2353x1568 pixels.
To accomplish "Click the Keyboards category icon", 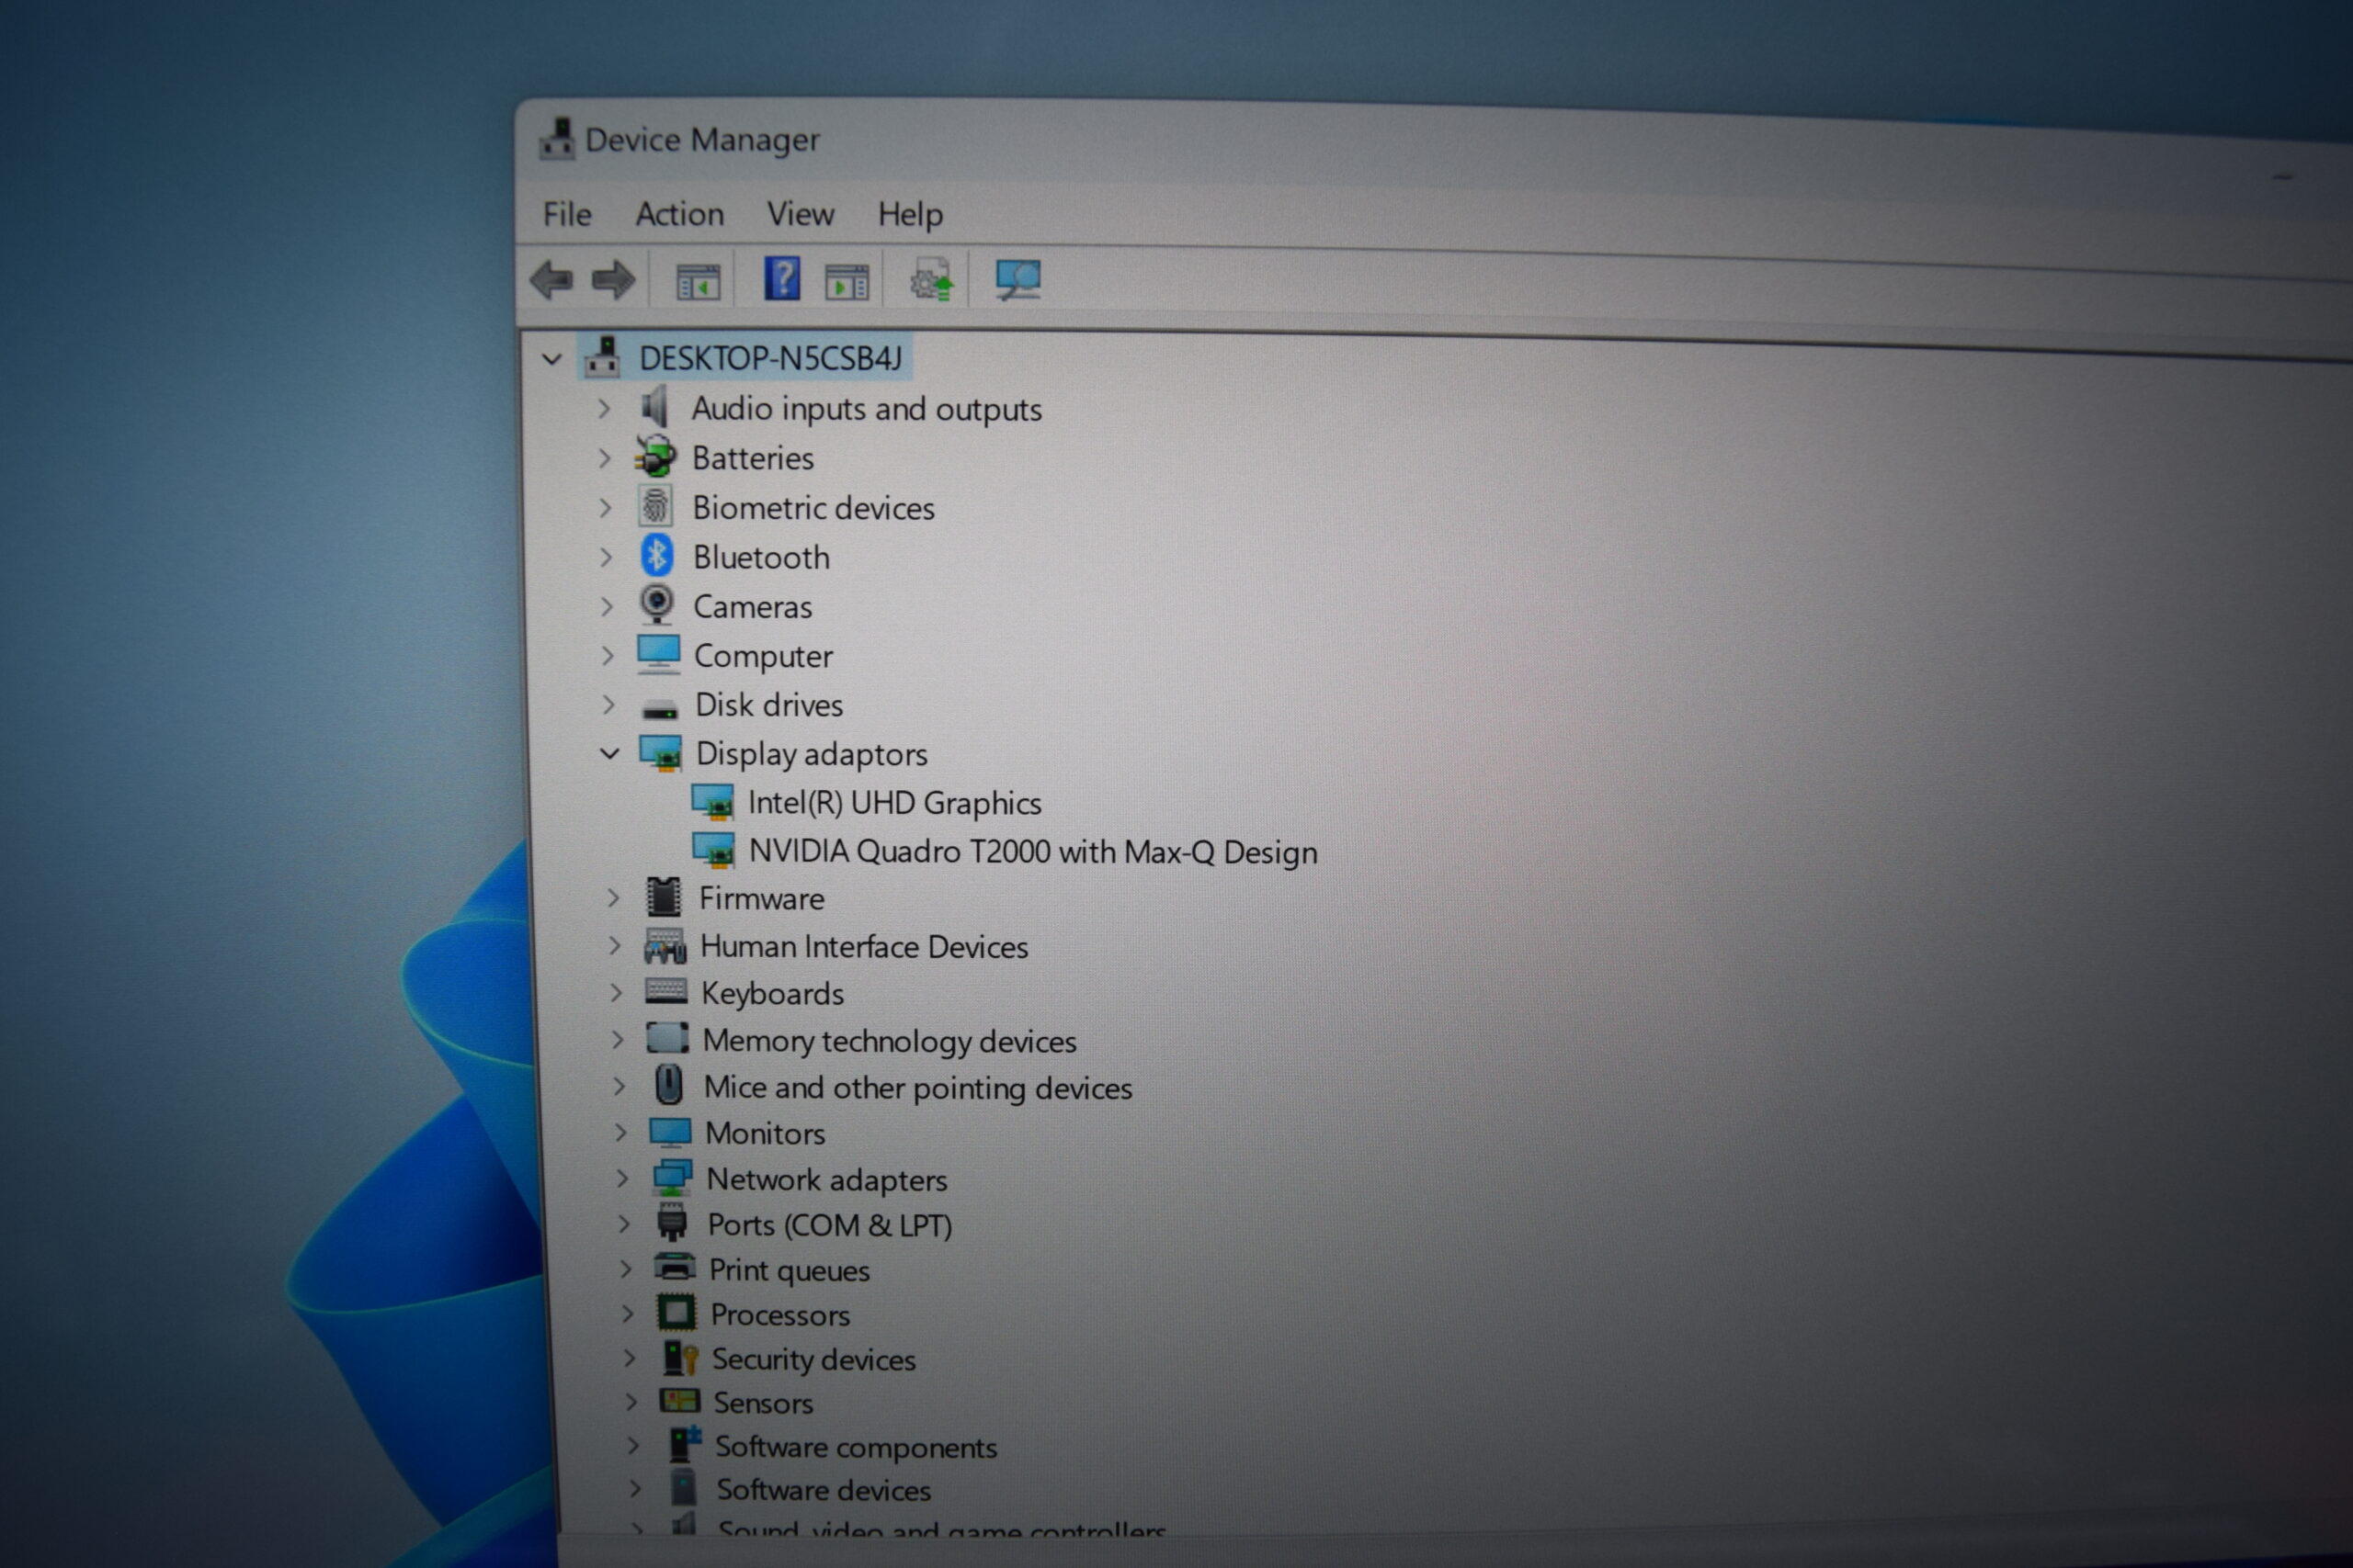I will tap(665, 991).
